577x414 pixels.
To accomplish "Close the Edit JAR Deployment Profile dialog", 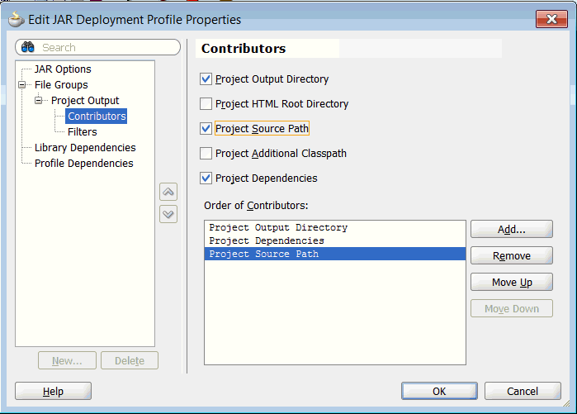I will (x=551, y=19).
